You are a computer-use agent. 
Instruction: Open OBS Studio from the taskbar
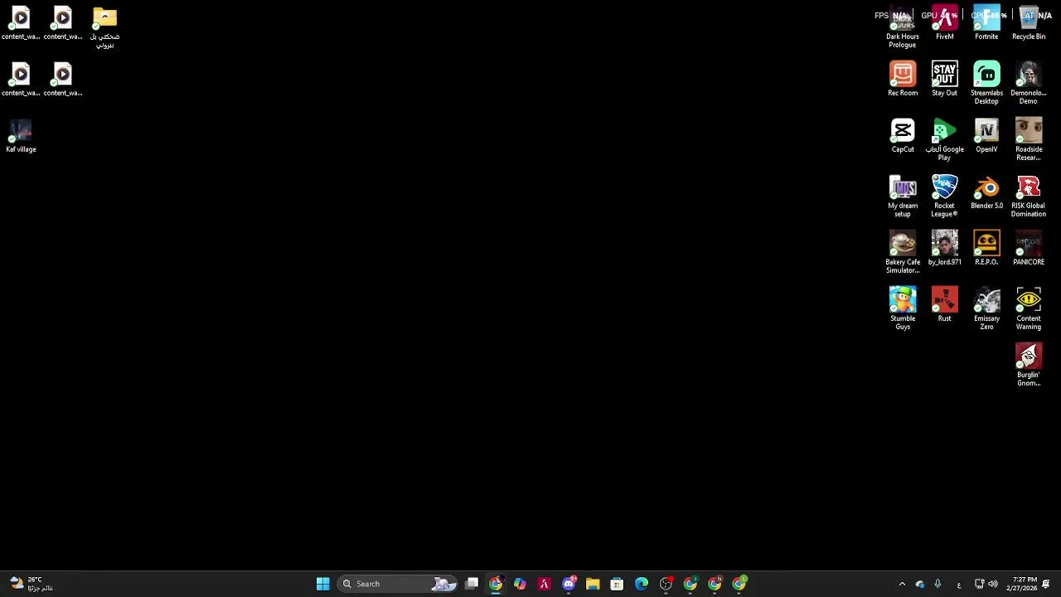click(666, 584)
